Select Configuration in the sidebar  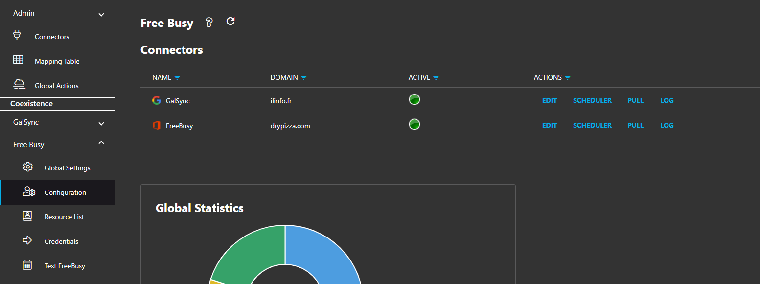65,192
